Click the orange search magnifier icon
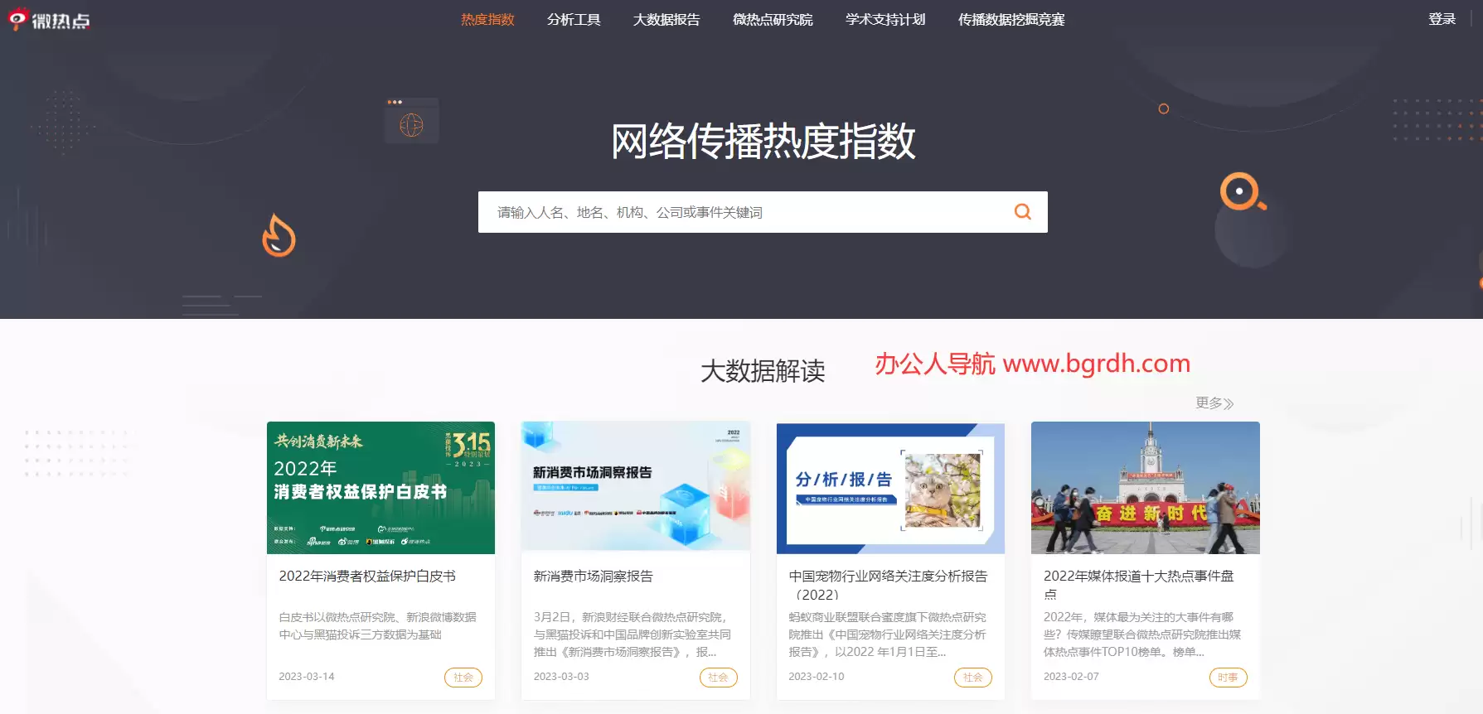The image size is (1483, 714). pos(1023,212)
